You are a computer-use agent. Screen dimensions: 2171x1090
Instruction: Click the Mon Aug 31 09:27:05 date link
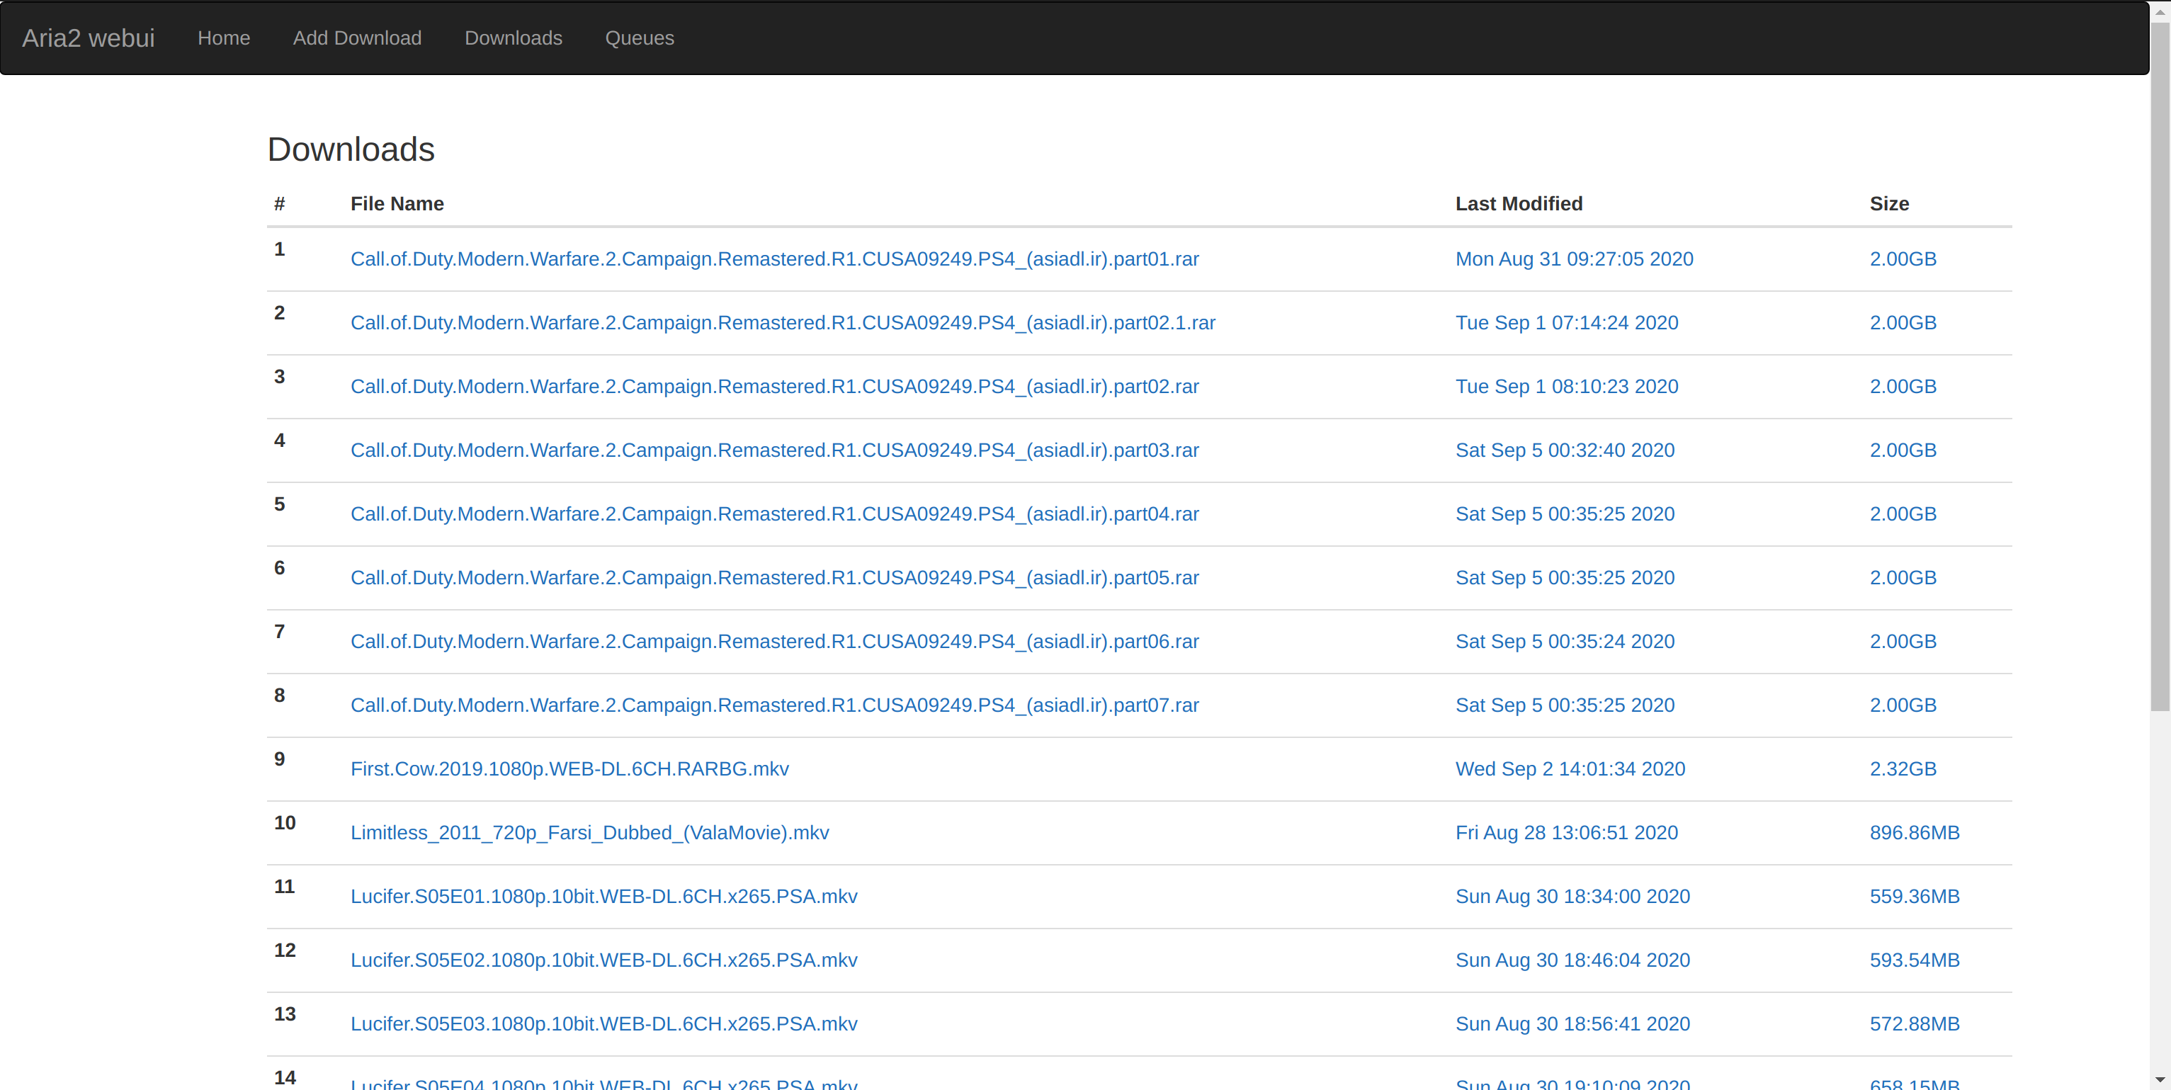[1573, 259]
